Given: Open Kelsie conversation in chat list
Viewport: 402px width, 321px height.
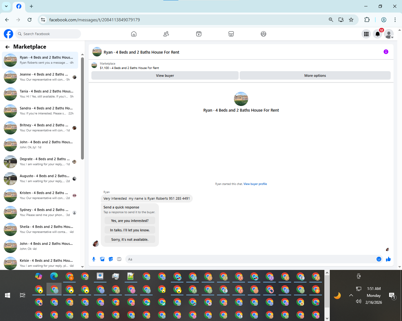Looking at the screenshot, I should coord(40,263).
